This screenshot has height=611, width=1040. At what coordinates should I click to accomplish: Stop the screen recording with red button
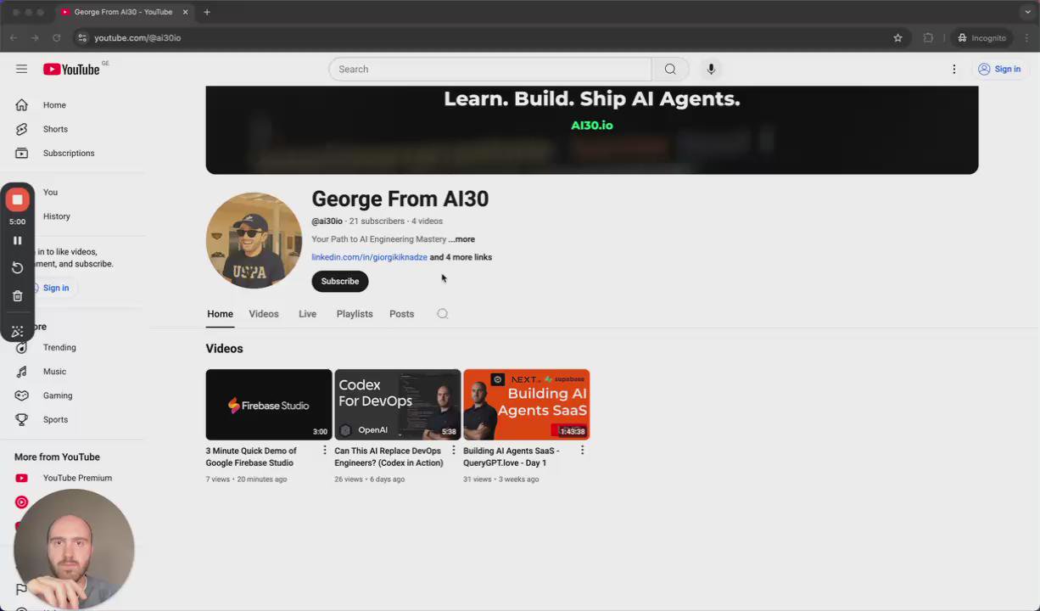[17, 199]
